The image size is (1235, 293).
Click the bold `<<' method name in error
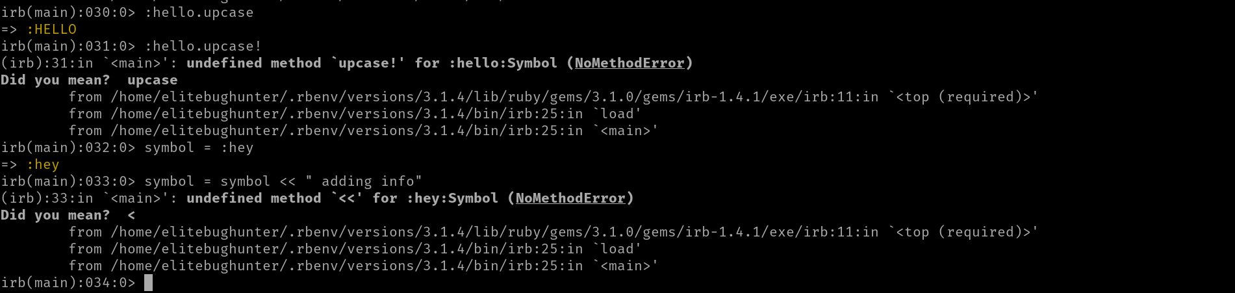[347, 198]
